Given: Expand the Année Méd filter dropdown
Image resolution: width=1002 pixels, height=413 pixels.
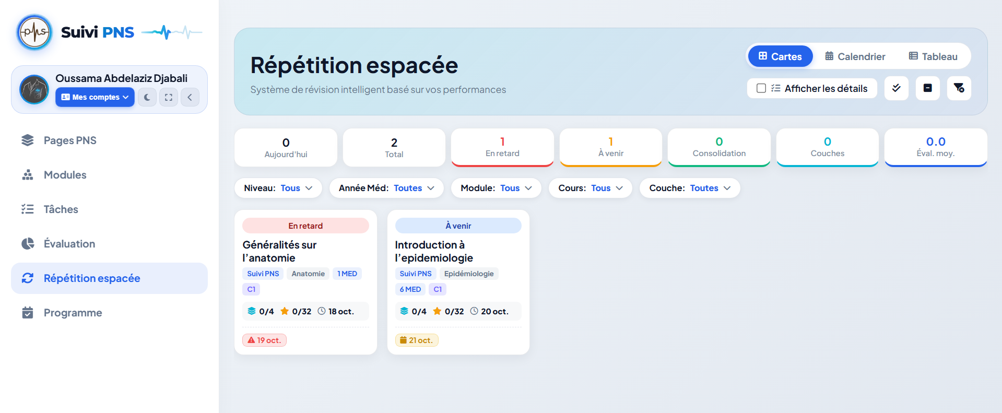Looking at the screenshot, I should coord(386,188).
